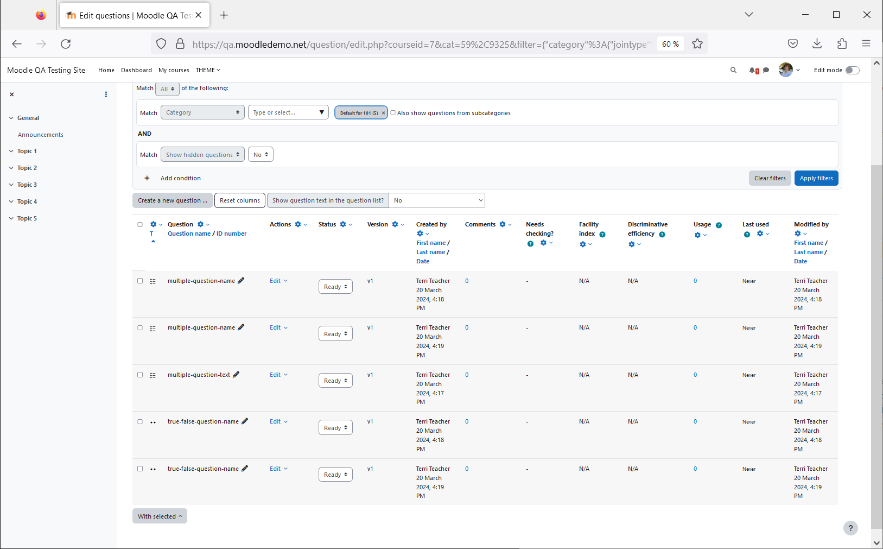
Task: Open the gear settings for Status column
Action: (346, 224)
